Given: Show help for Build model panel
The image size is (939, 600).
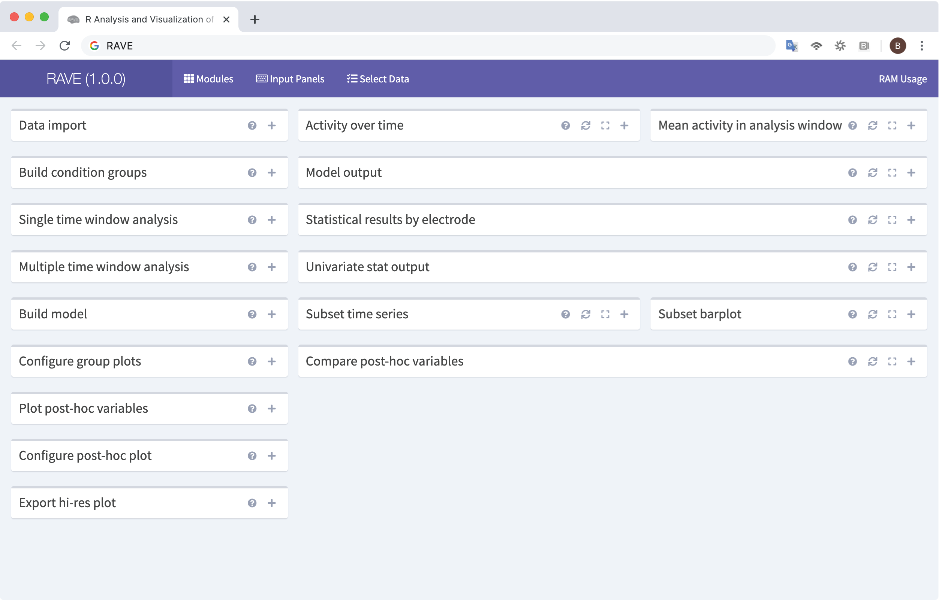Looking at the screenshot, I should 252,314.
